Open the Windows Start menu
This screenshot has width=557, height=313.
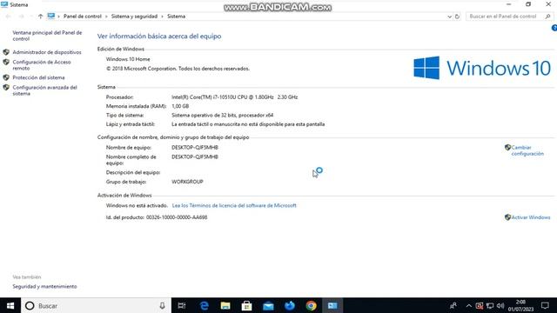point(10,305)
